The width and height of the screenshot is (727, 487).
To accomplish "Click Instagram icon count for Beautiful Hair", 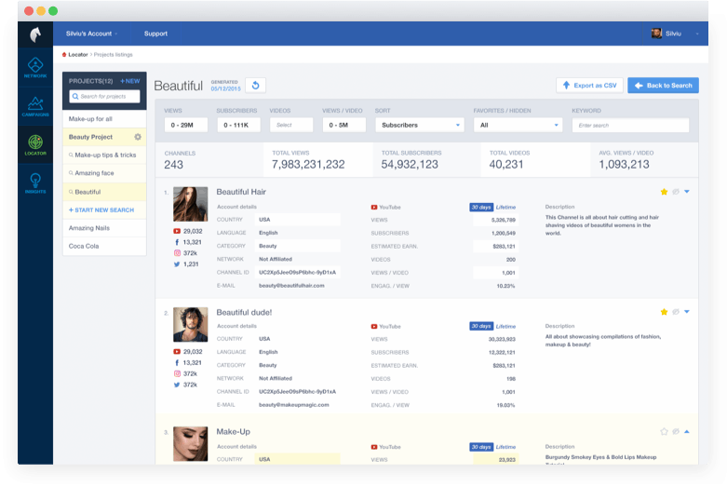I will click(185, 253).
